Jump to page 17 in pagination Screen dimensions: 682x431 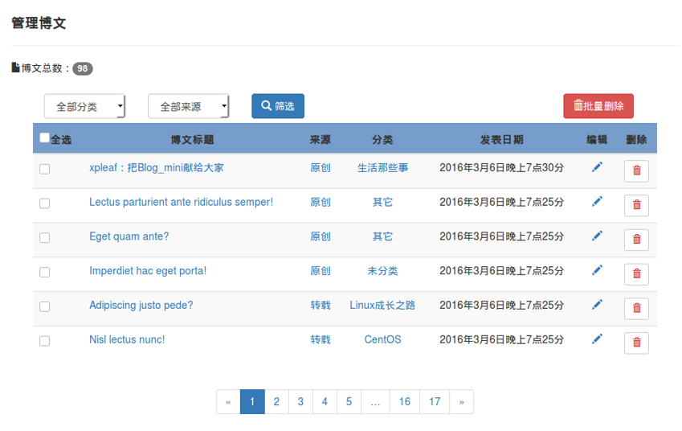tap(435, 402)
